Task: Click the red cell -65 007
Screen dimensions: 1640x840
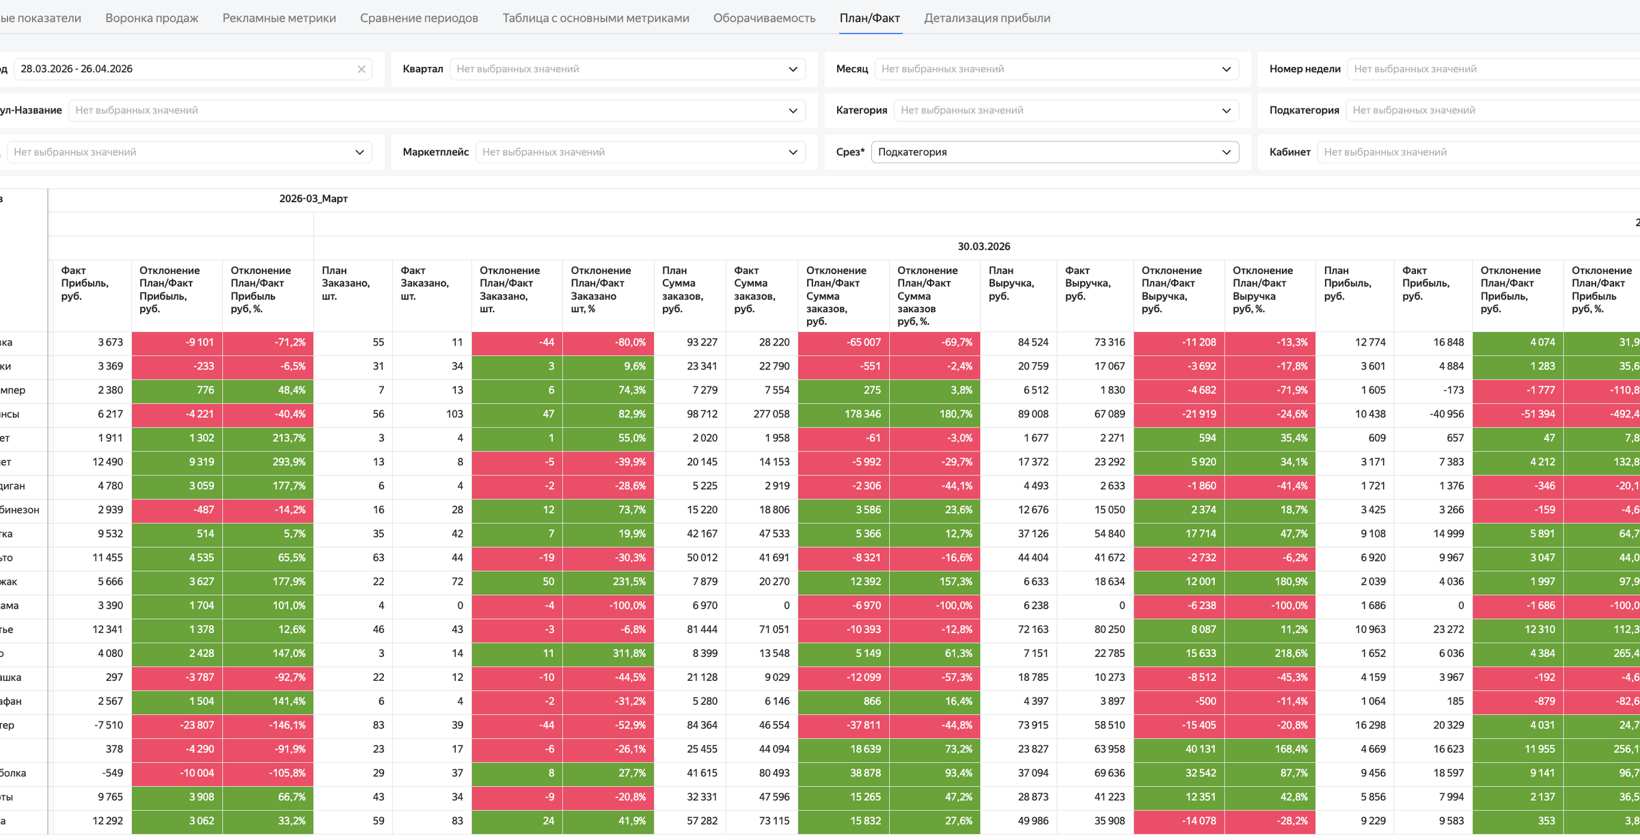Action: click(843, 343)
